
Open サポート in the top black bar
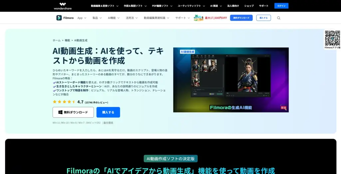[x=264, y=6]
